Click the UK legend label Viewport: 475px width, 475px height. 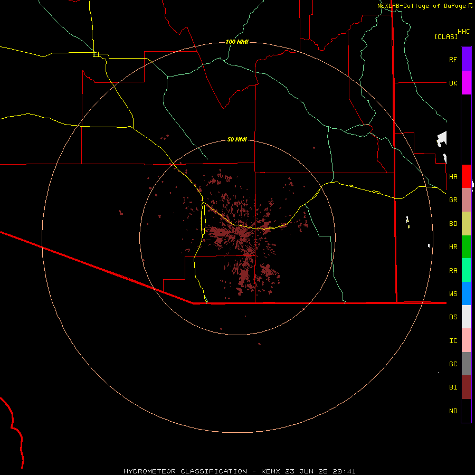(x=453, y=83)
